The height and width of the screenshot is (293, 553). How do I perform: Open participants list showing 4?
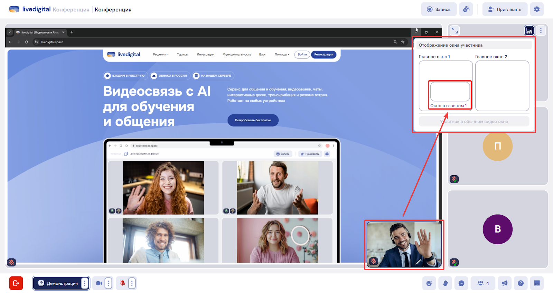click(483, 283)
